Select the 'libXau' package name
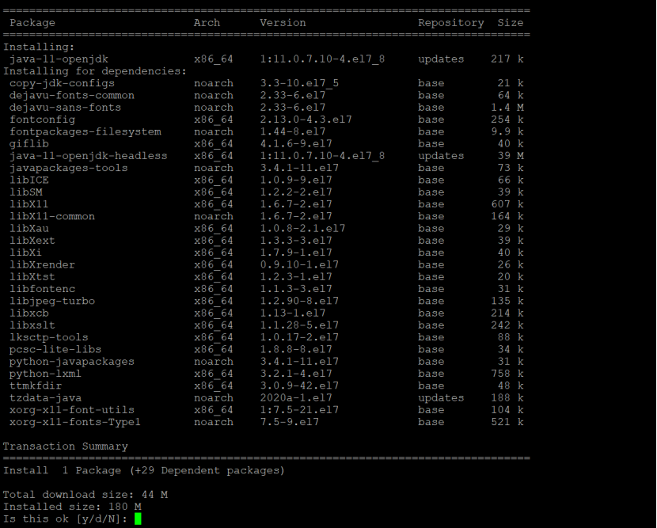657x528 pixels. [29, 229]
